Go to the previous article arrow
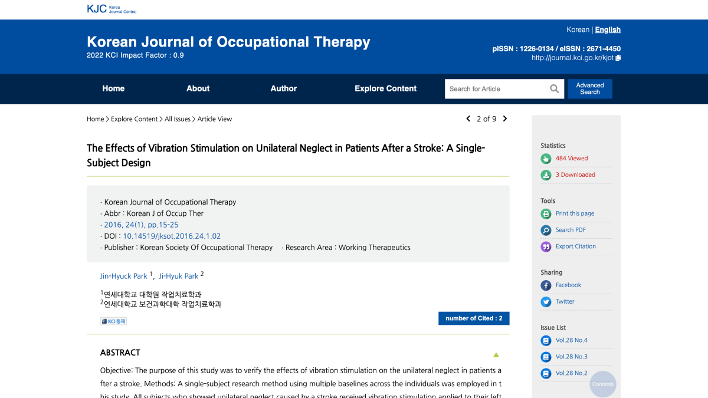This screenshot has height=398, width=708. tap(468, 119)
